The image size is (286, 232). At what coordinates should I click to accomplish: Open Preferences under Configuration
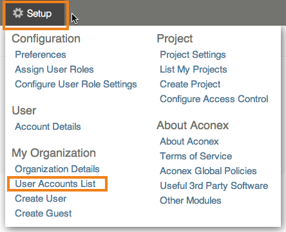click(x=41, y=55)
